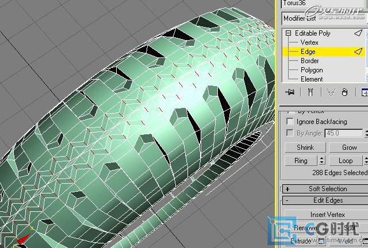Open the Modifier List dropdown
The height and width of the screenshot is (248, 368).
pos(325,18)
